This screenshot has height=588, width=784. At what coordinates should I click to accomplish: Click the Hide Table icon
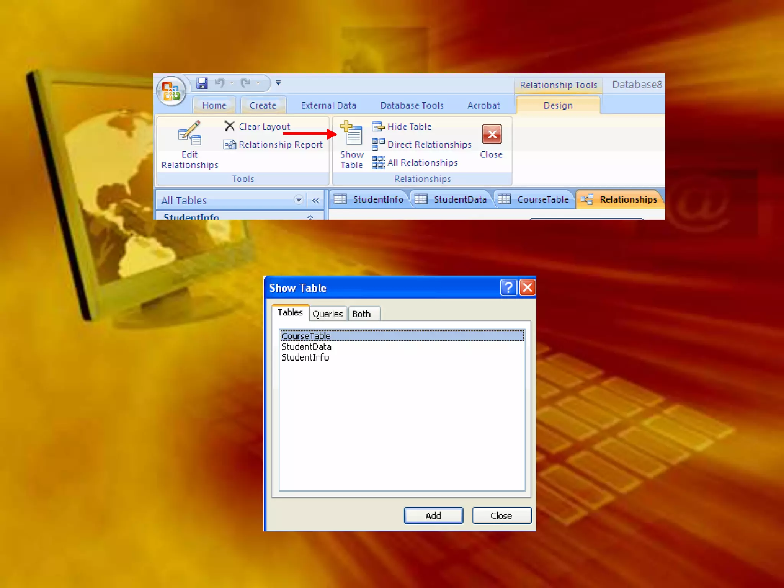point(378,126)
